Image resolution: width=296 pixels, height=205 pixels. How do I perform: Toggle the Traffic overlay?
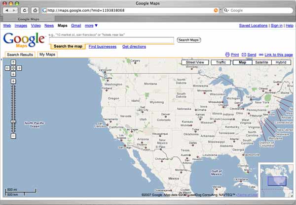221,62
